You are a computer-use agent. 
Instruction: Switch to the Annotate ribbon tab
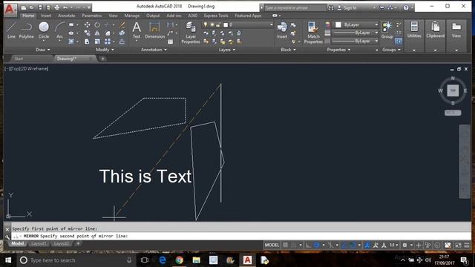click(x=66, y=16)
